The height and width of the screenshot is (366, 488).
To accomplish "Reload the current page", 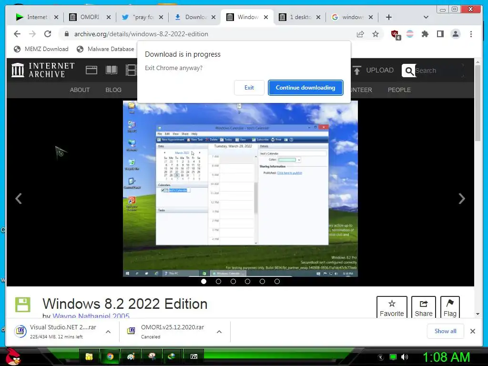I will (48, 34).
